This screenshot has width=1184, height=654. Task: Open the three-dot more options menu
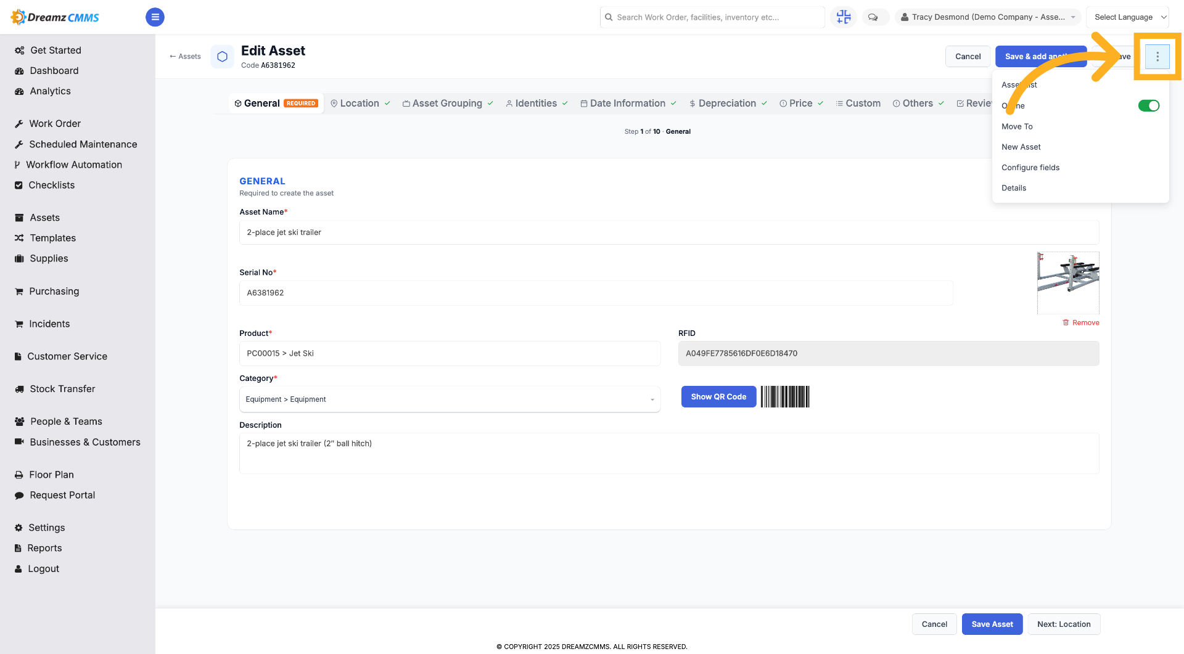[1157, 56]
